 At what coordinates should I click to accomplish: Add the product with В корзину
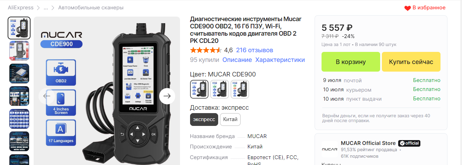tap(351, 62)
